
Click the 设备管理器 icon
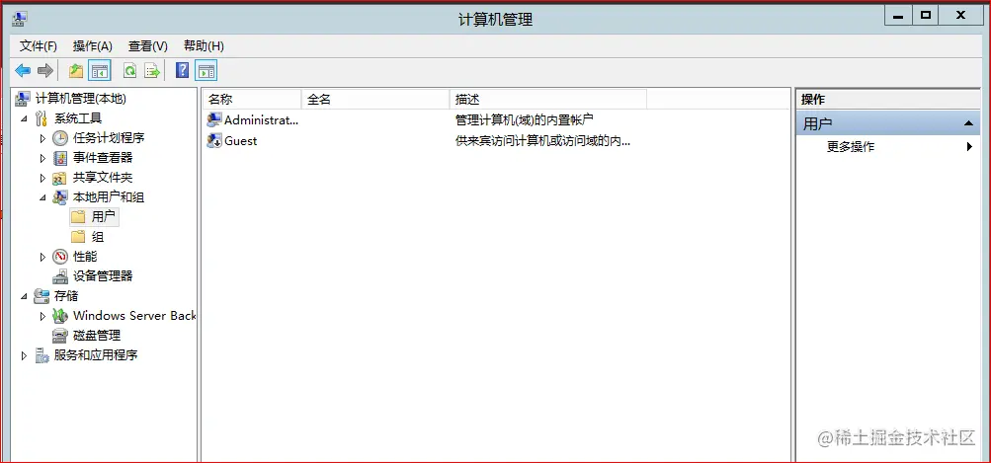tap(60, 276)
